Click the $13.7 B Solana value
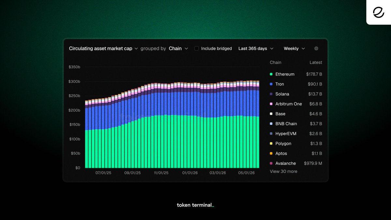391x220 pixels. coord(315,94)
